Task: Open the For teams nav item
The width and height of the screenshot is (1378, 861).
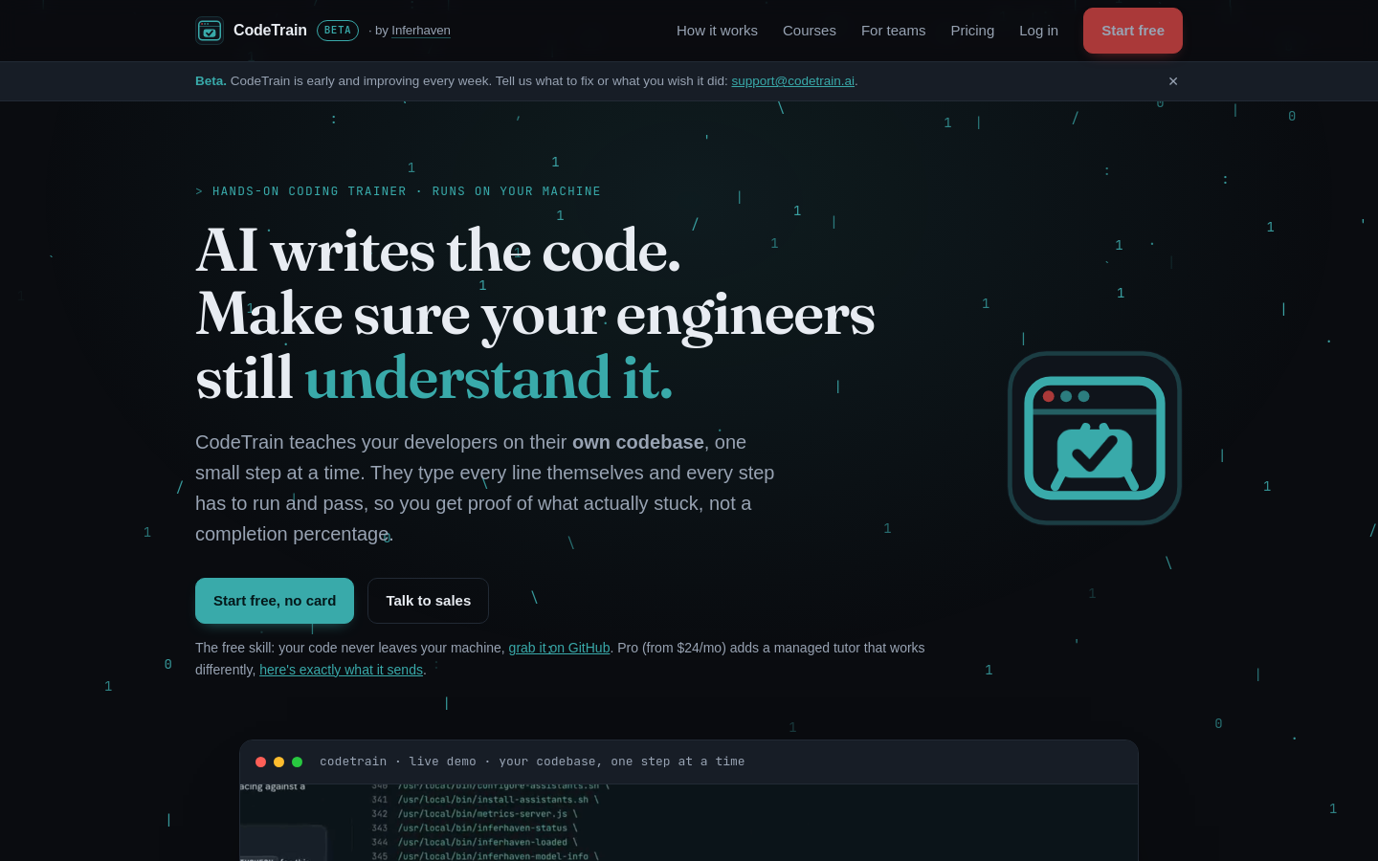Action: point(894,31)
